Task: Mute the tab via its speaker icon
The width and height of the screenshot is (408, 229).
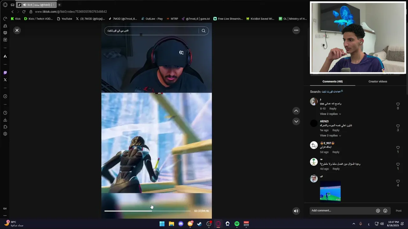Action: click(25, 5)
